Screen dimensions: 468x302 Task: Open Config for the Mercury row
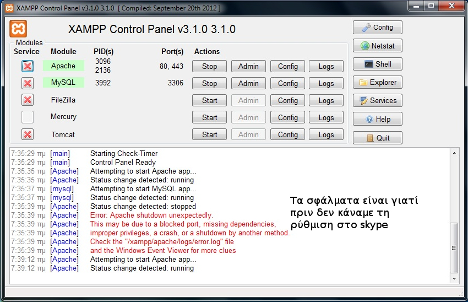288,117
